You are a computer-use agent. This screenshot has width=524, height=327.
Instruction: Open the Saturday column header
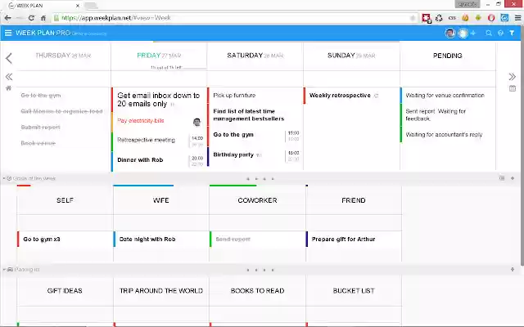pyautogui.click(x=255, y=56)
